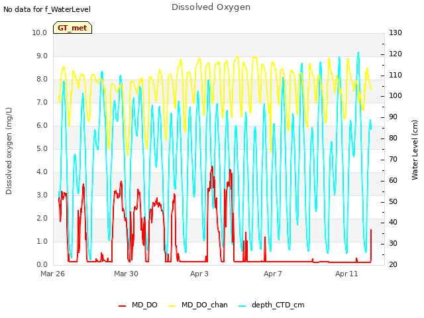Click the 4.0 left-axis tick label
Viewport: 424px width, 318px height.
pyautogui.click(x=42, y=172)
